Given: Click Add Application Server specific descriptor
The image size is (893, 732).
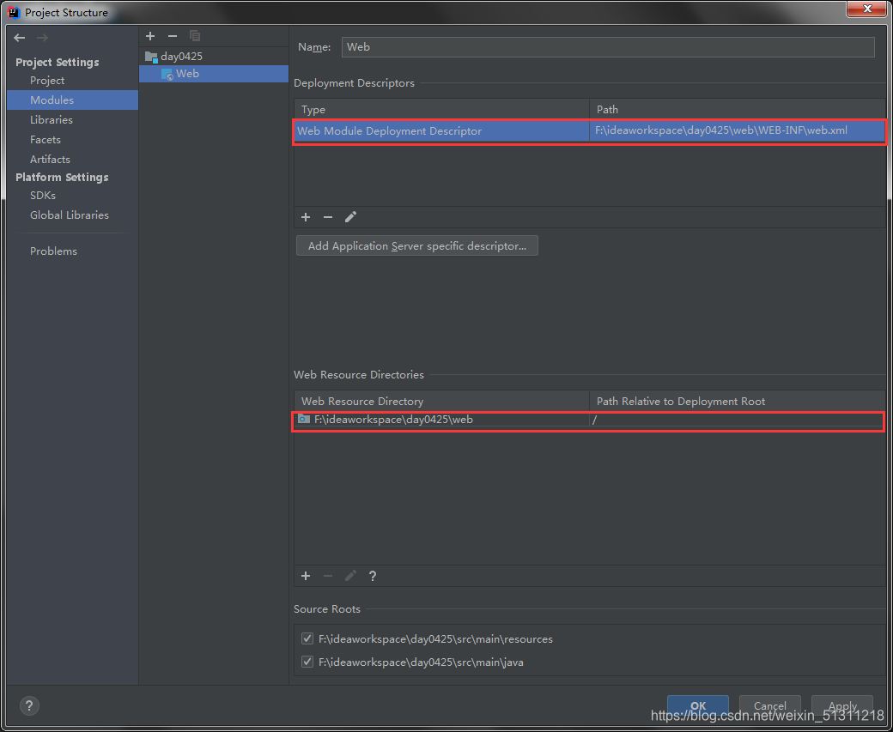Looking at the screenshot, I should point(417,246).
